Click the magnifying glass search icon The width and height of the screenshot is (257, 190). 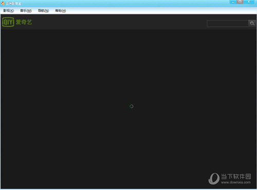(252, 23)
